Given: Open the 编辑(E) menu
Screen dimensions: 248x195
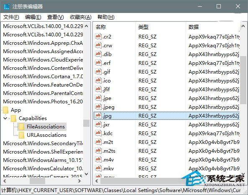Looking at the screenshot, I should [33, 17].
